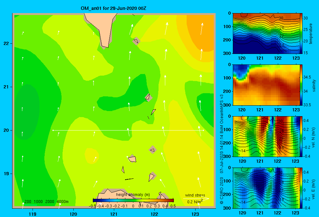Open the eastward velocity section plot
The width and height of the screenshot is (319, 217).
click(x=266, y=188)
